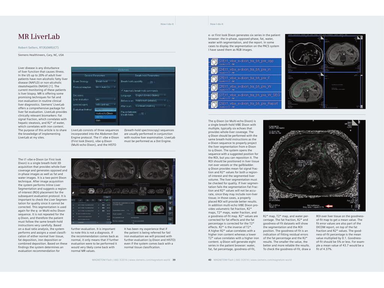Click the X reject icon in the segmentation toolbar

(x=100, y=200)
